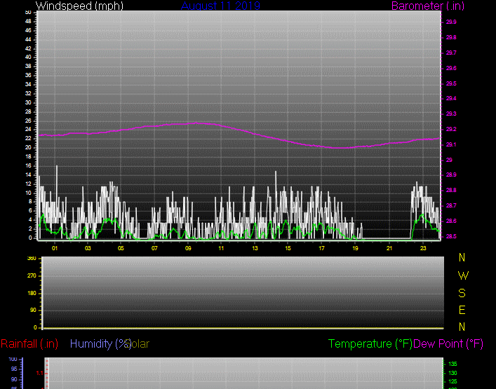Select the 95 humidity axis value
The height and width of the screenshot is (389, 496).
tap(14, 369)
